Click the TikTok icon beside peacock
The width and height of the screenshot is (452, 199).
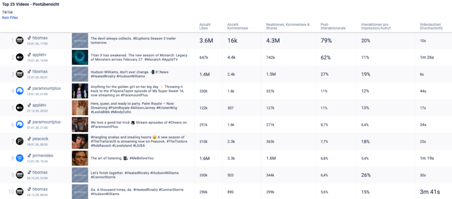[30, 139]
